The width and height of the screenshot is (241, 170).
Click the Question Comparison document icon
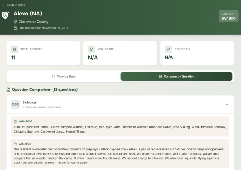click(8, 90)
